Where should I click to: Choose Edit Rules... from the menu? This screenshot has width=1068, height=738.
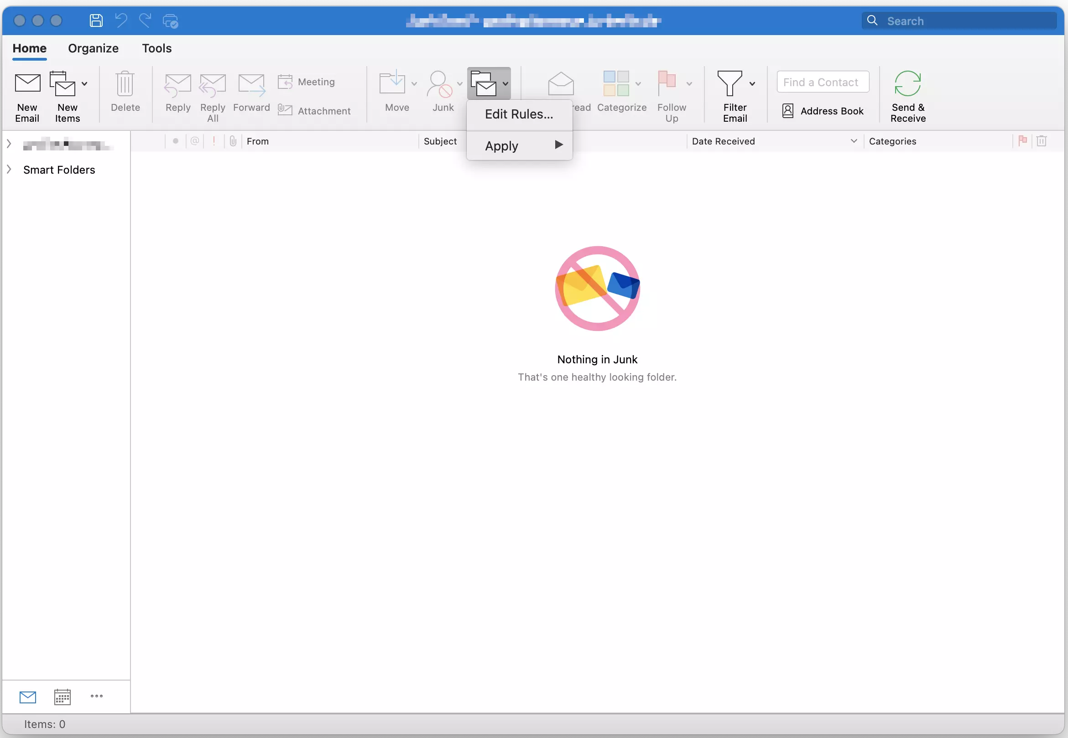(x=519, y=114)
